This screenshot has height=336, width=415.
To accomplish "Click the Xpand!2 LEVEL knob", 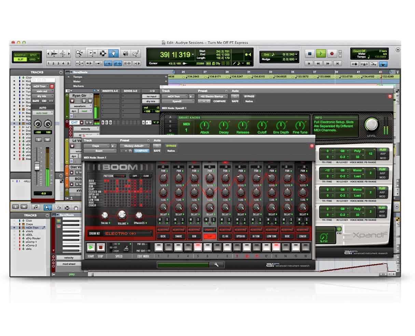I will (372, 124).
